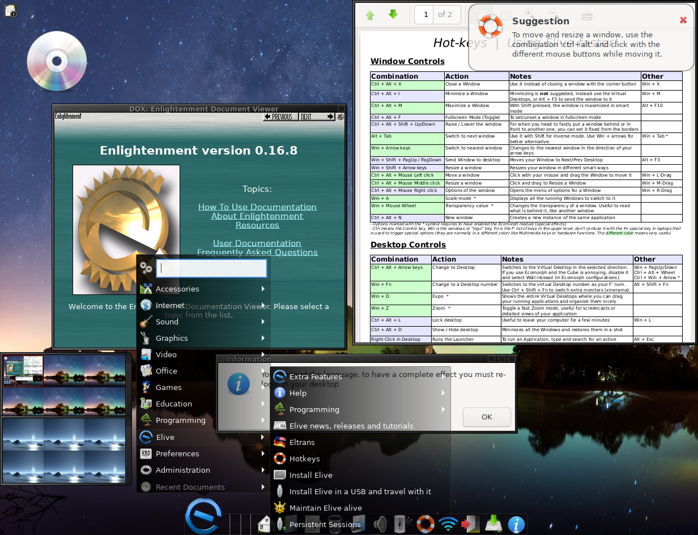Click the 'Ctrl + Alt + X' table cell
The width and height of the screenshot is (698, 535).
[407, 85]
